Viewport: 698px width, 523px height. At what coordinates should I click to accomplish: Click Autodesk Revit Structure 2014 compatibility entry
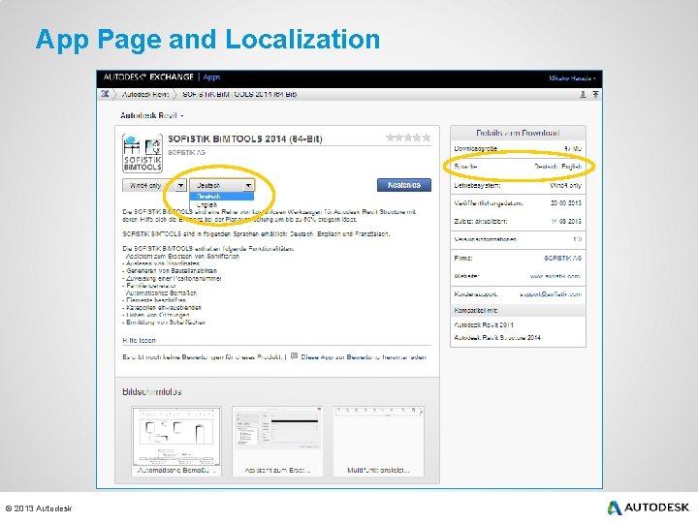tap(497, 338)
